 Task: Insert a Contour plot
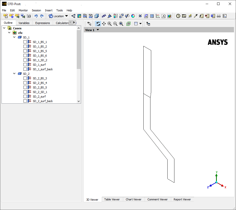click(x=79, y=16)
